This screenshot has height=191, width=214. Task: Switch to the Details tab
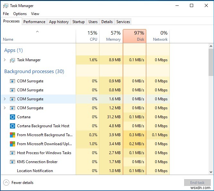tap(107, 22)
